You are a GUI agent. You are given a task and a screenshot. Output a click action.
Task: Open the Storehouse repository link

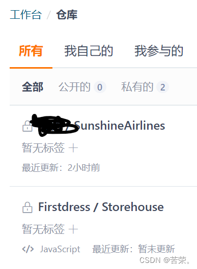(133, 207)
